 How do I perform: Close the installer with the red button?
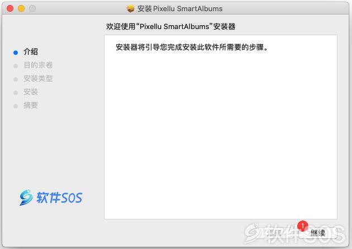(x=10, y=8)
